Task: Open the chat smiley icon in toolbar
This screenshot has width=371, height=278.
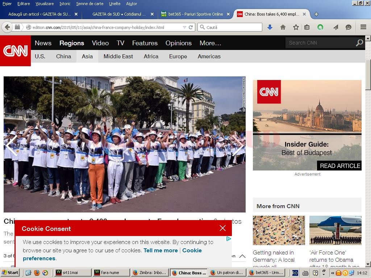Action: 348,28
